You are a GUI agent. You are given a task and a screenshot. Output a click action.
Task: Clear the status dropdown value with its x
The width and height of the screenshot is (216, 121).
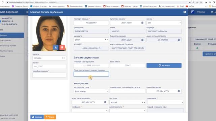[63, 58]
